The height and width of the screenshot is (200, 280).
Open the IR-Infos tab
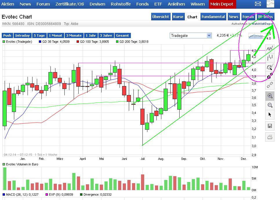click(265, 17)
